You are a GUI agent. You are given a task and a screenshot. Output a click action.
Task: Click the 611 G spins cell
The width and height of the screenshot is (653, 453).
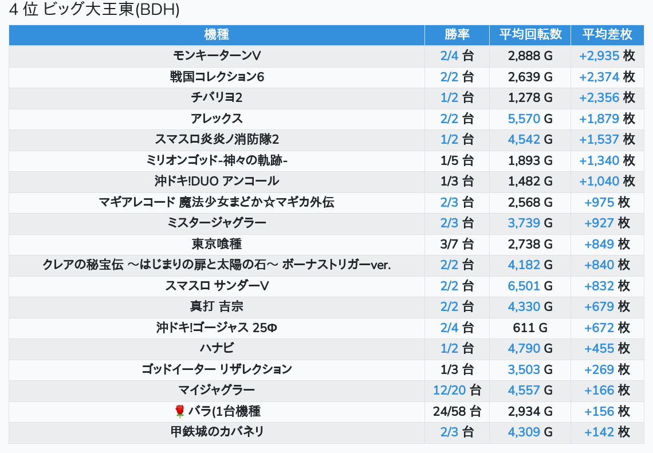click(x=530, y=328)
